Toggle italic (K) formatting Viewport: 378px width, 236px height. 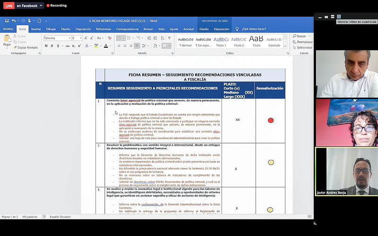click(x=52, y=46)
